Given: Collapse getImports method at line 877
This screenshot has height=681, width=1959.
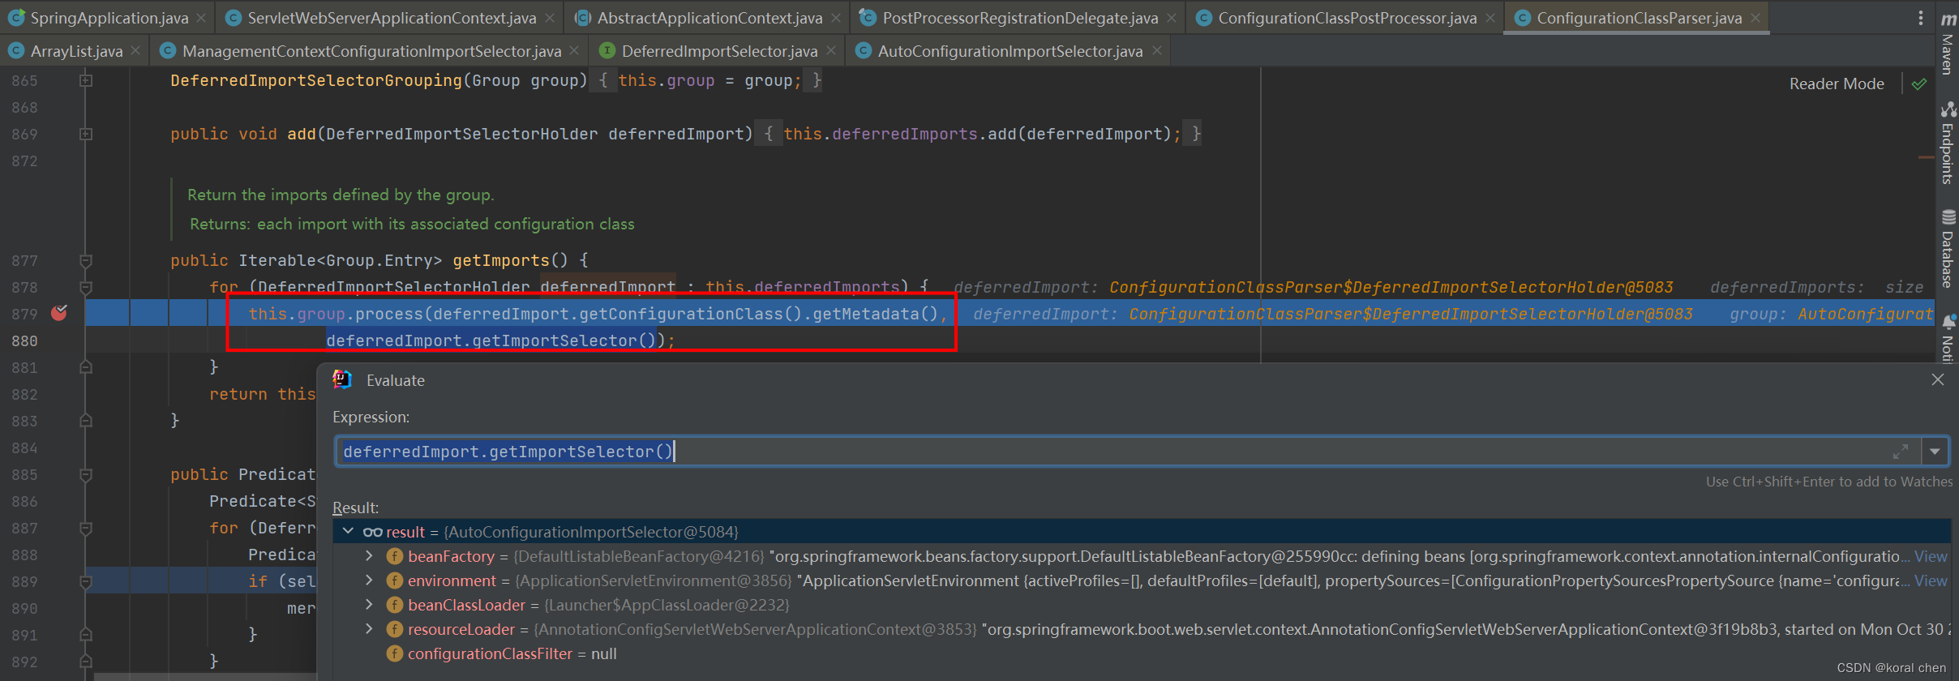Looking at the screenshot, I should (x=86, y=260).
